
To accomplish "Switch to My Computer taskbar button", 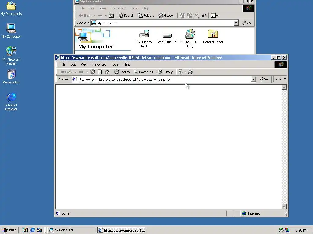I will 72,230.
